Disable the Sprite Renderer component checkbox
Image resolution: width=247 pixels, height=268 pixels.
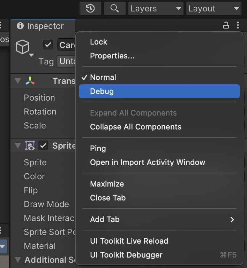point(43,146)
